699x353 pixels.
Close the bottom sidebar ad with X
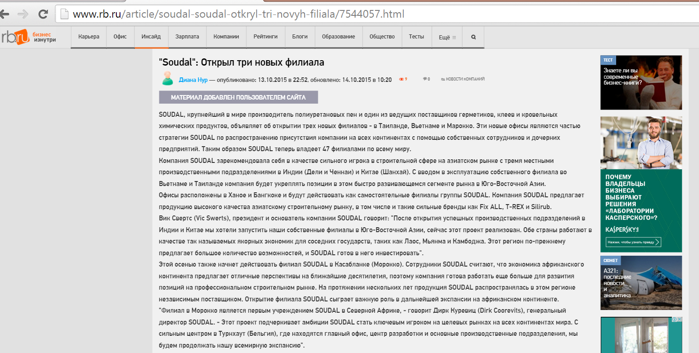coord(679,320)
